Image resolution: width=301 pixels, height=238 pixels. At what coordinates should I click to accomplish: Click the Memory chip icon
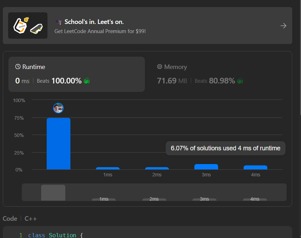160,67
